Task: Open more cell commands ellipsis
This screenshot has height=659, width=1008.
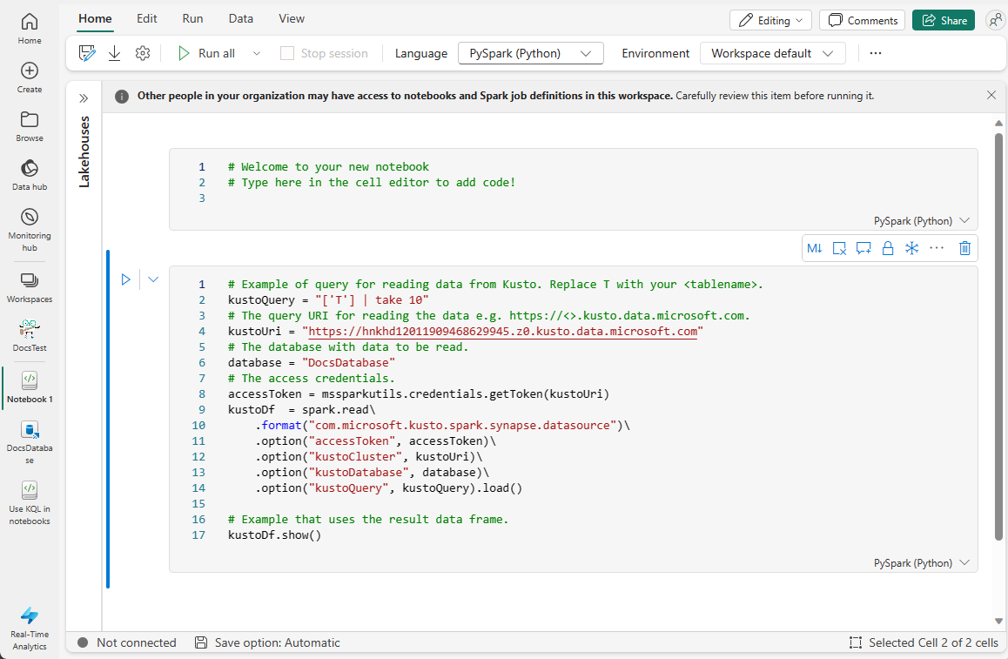Action: pyautogui.click(x=937, y=248)
